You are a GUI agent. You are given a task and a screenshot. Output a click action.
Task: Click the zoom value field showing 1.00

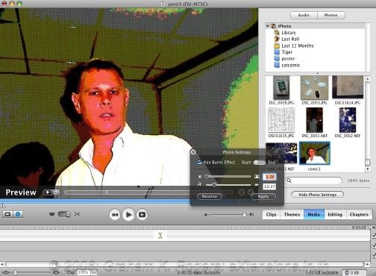pyautogui.click(x=269, y=177)
